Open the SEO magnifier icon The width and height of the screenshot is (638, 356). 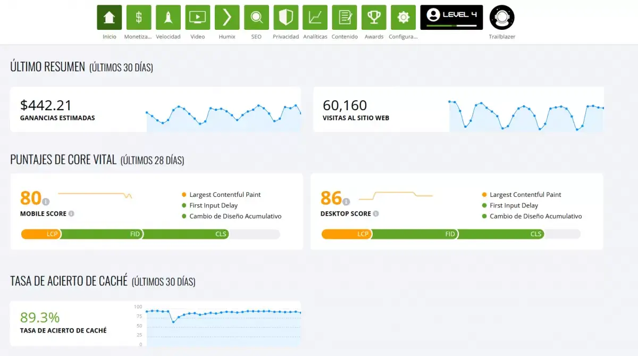pos(256,18)
